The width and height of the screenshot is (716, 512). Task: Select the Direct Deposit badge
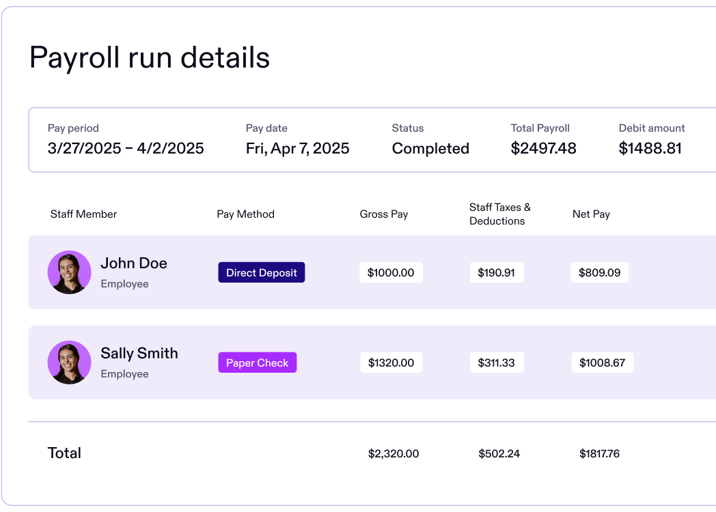click(x=261, y=272)
